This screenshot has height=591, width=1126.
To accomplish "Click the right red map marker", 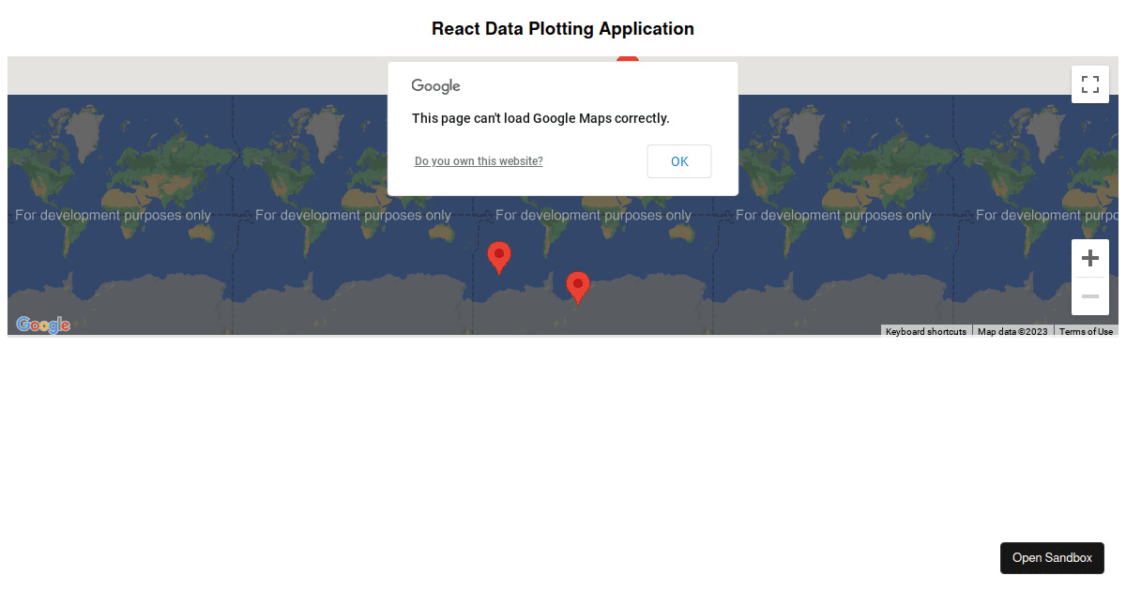I will (x=578, y=285).
